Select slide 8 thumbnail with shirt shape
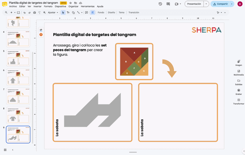Screen dimensions: 245x155 18,115
